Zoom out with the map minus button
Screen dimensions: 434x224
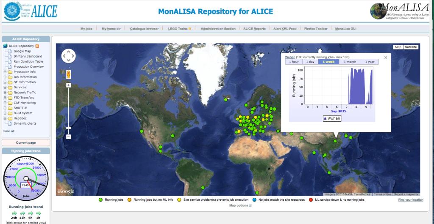[68, 137]
